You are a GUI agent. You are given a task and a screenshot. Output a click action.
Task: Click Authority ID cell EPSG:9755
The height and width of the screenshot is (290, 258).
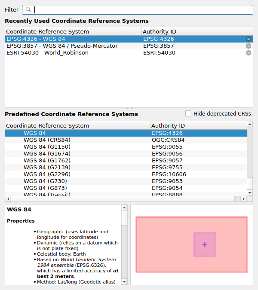[167, 168]
